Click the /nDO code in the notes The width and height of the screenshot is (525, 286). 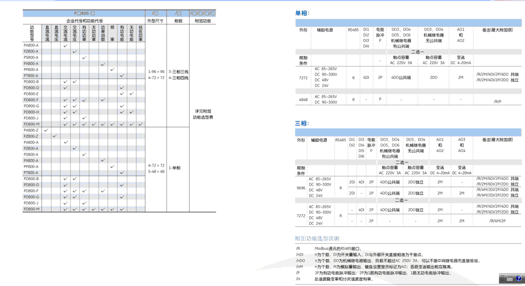300,261
